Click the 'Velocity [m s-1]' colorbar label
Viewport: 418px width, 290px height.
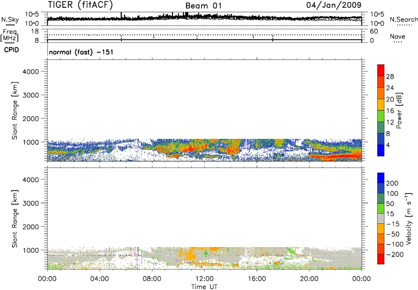409,219
